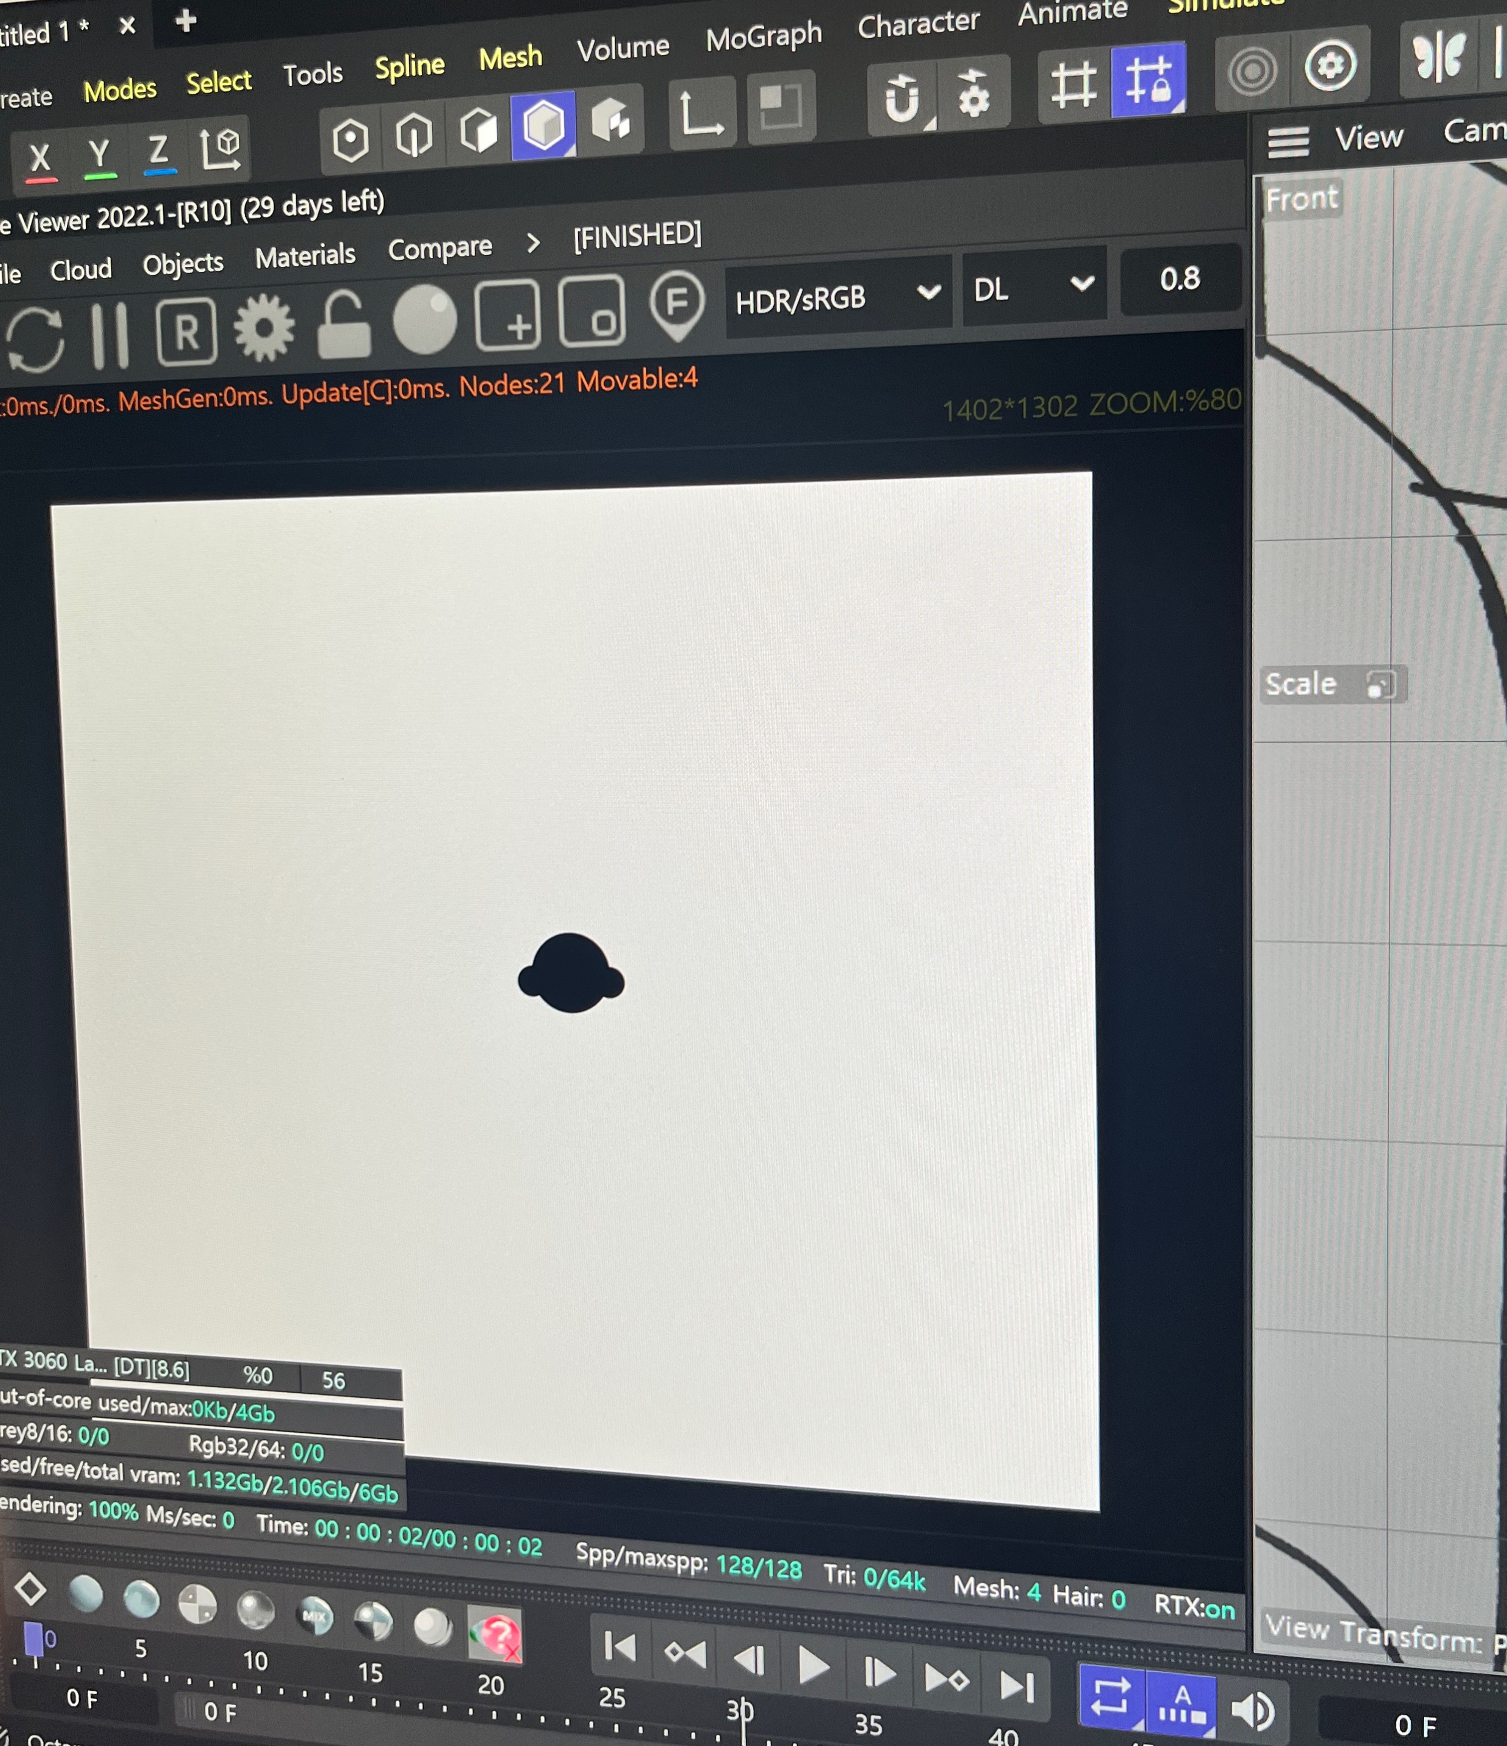Restart render with circular arrows icon
Screen dimensions: 1507x1746
click(34, 341)
